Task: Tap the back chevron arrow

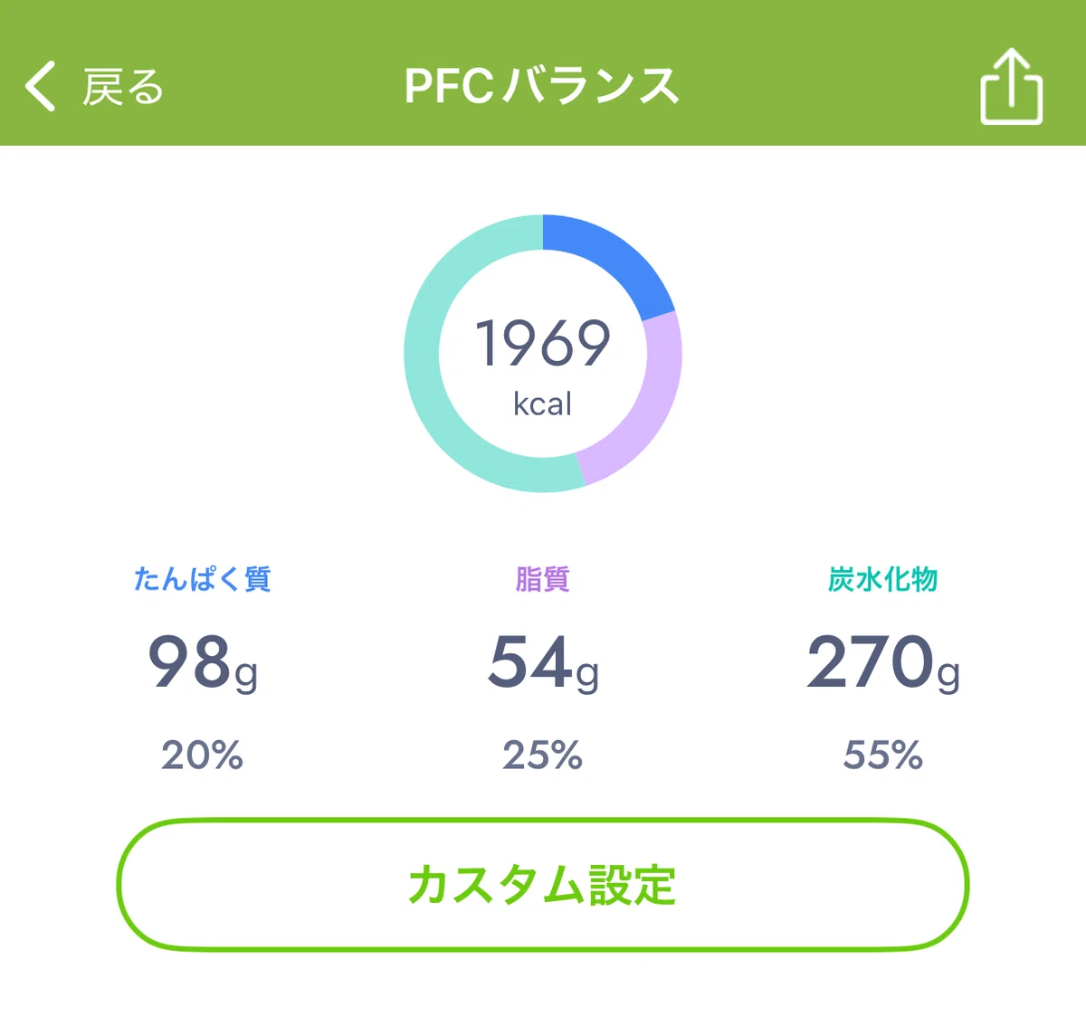Action: coord(41,87)
